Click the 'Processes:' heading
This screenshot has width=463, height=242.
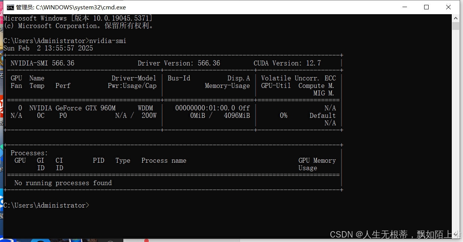point(29,153)
